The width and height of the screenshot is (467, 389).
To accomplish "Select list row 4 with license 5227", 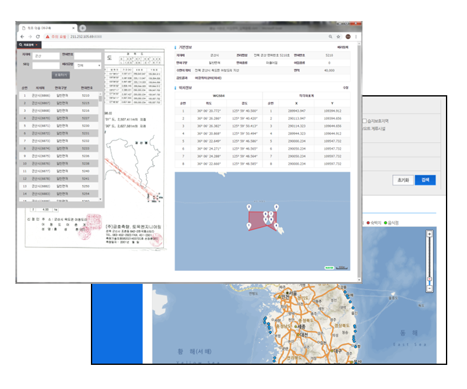I will click(x=59, y=118).
